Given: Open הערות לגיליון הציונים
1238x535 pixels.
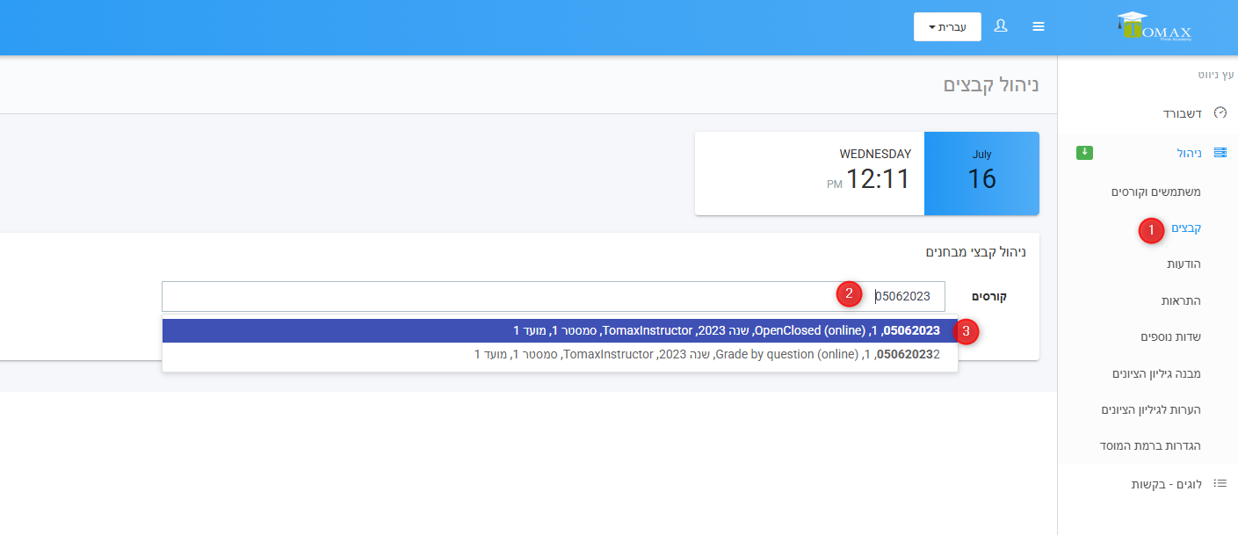Looking at the screenshot, I should 1151,409.
